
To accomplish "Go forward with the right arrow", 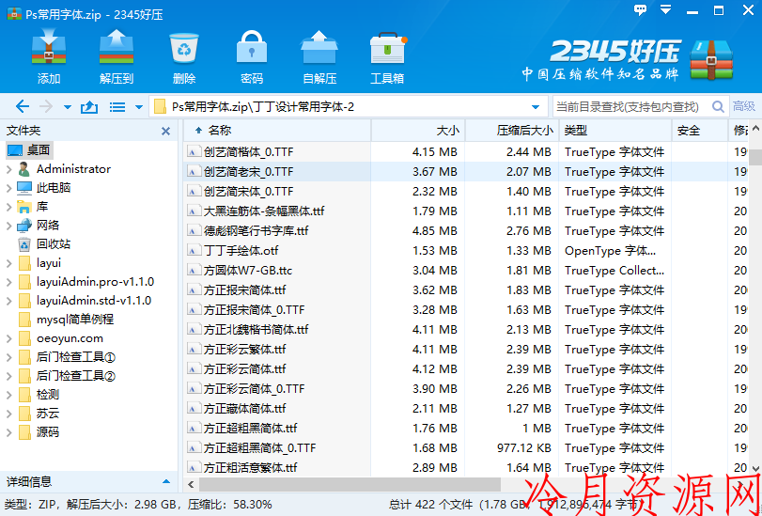I will point(46,106).
